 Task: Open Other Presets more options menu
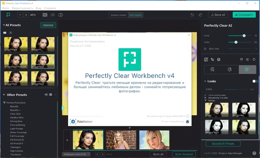click(x=55, y=95)
